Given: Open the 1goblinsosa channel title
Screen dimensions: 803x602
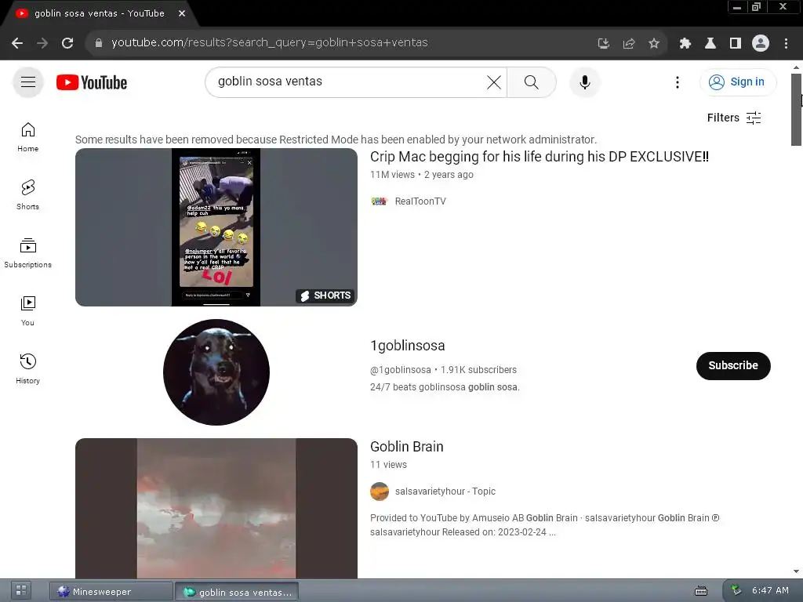Looking at the screenshot, I should (x=407, y=346).
